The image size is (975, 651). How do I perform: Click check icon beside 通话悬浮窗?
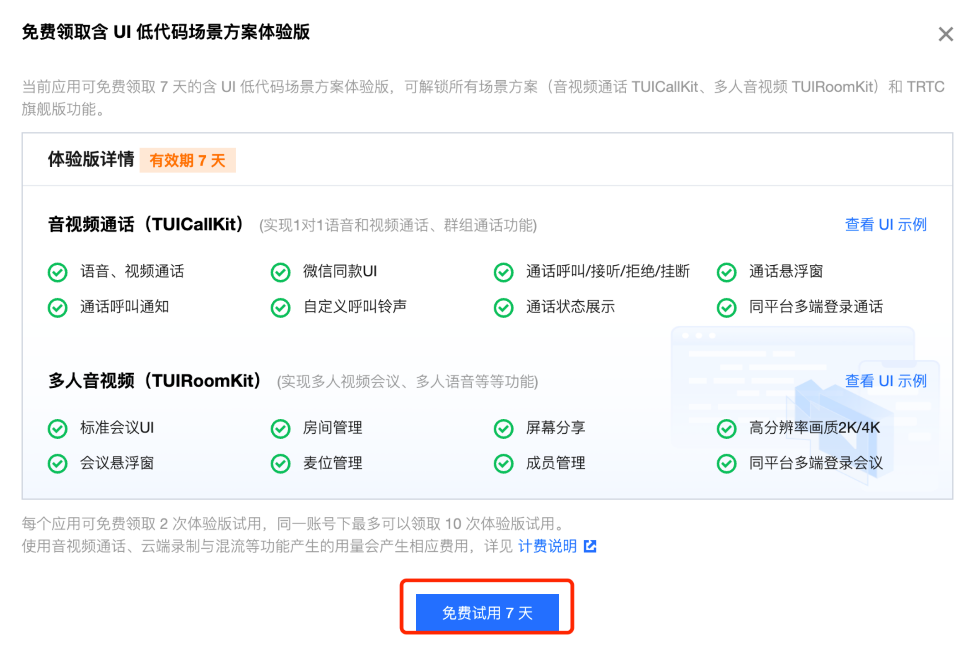click(726, 272)
